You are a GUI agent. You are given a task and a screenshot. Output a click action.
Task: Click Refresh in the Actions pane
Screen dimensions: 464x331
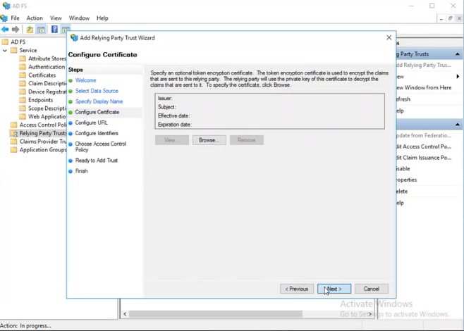[x=403, y=99]
